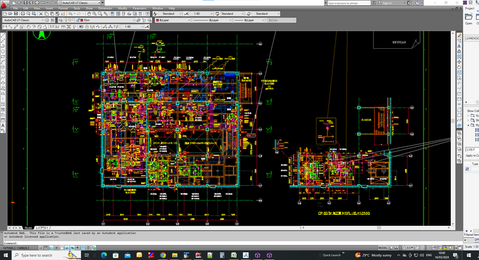Expand the AutoCAD LT Classic workspace dropdown

click(43, 20)
